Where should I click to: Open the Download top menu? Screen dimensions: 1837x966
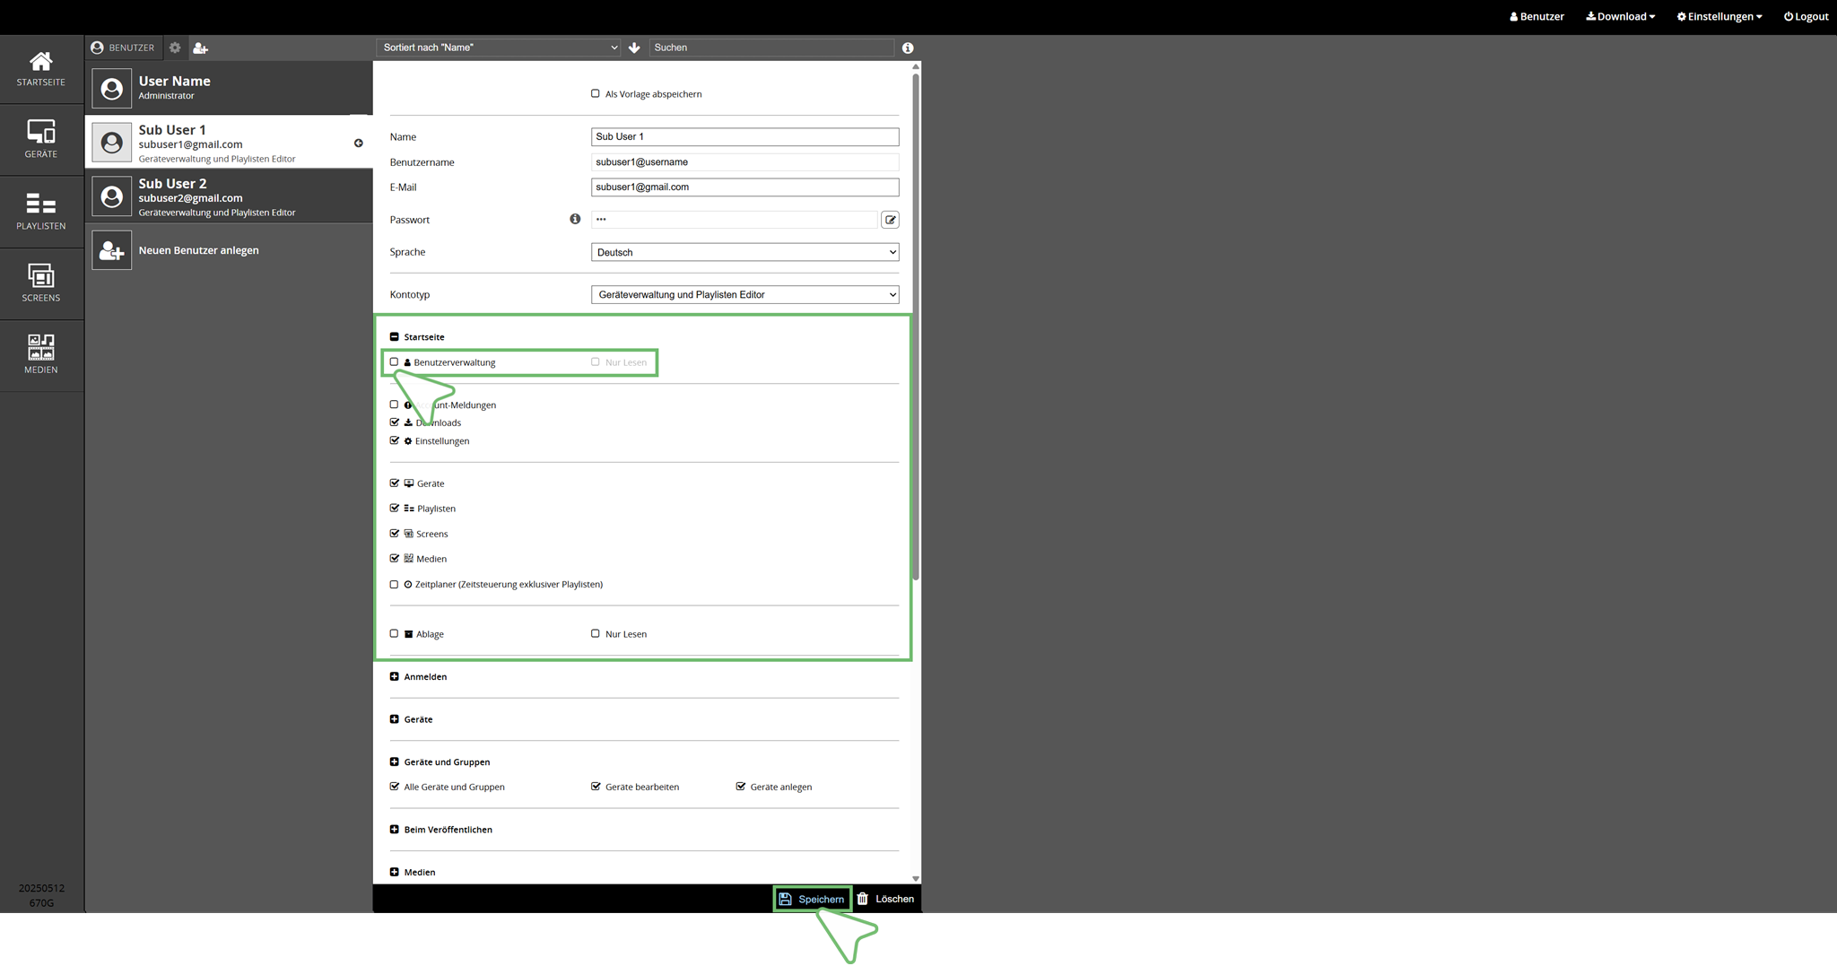pyautogui.click(x=1620, y=16)
